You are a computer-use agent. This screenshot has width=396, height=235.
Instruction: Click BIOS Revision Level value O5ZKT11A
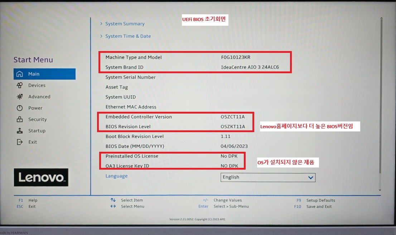coord(233,127)
